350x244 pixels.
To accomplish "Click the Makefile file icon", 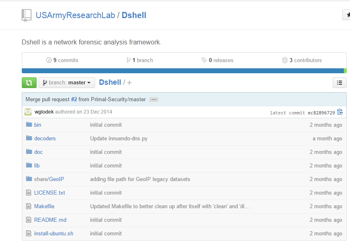I will click(28, 206).
